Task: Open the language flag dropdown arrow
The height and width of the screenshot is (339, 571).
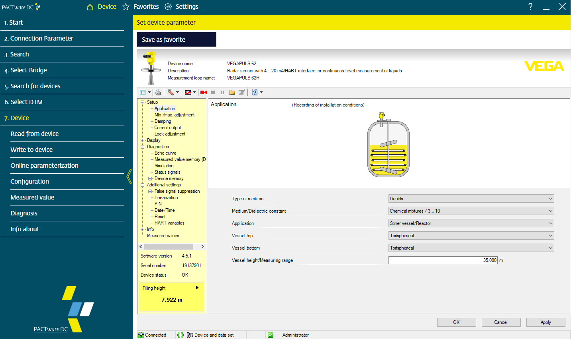Action: click(x=194, y=92)
